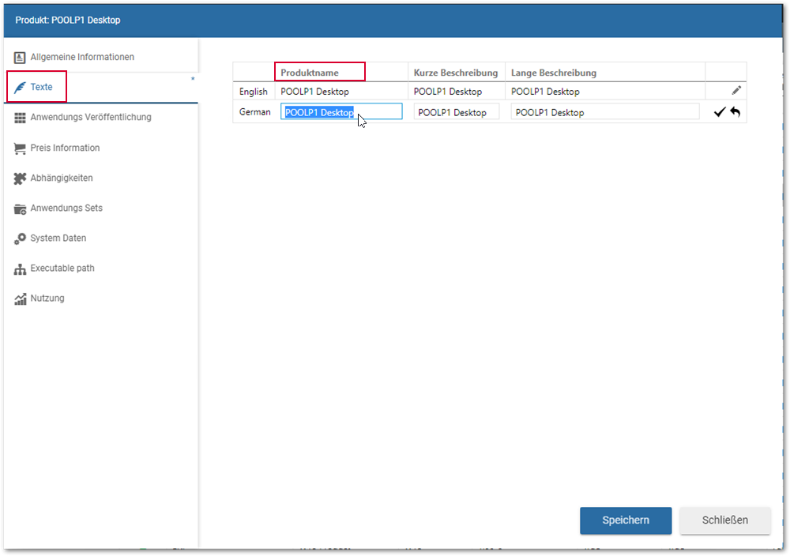Image resolution: width=790 pixels, height=556 pixels.
Task: Click the Executable path hierarchy icon
Action: pos(20,269)
